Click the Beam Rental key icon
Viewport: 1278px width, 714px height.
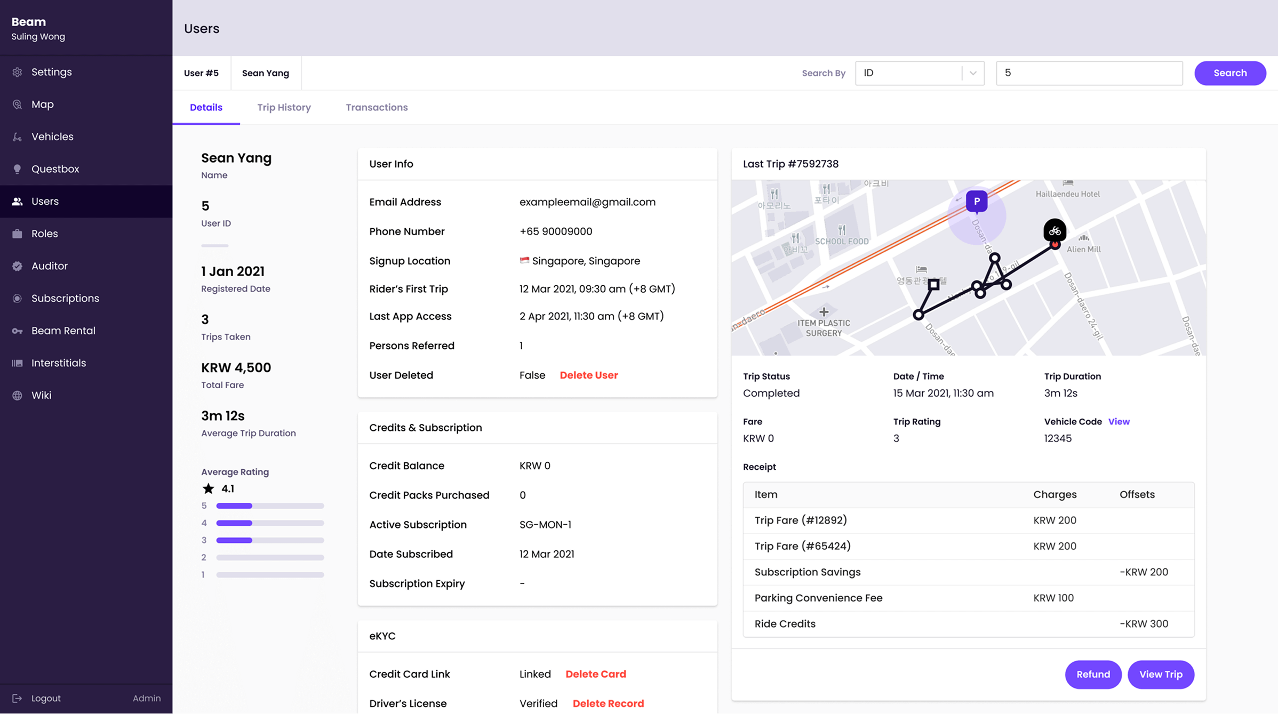(17, 331)
